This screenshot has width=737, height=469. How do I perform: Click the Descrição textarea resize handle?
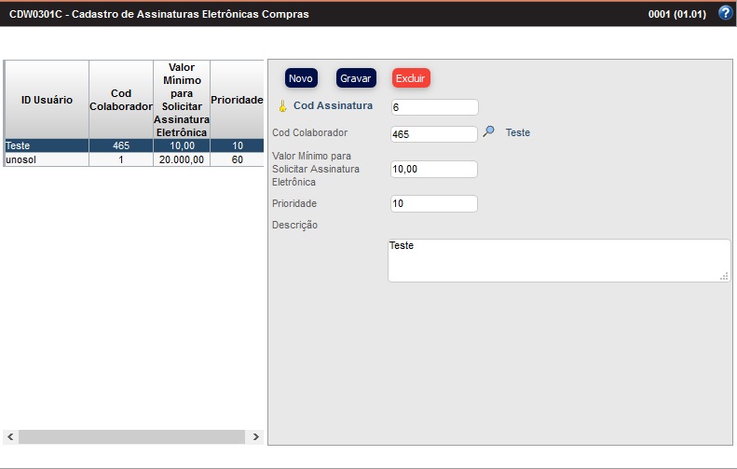(724, 276)
